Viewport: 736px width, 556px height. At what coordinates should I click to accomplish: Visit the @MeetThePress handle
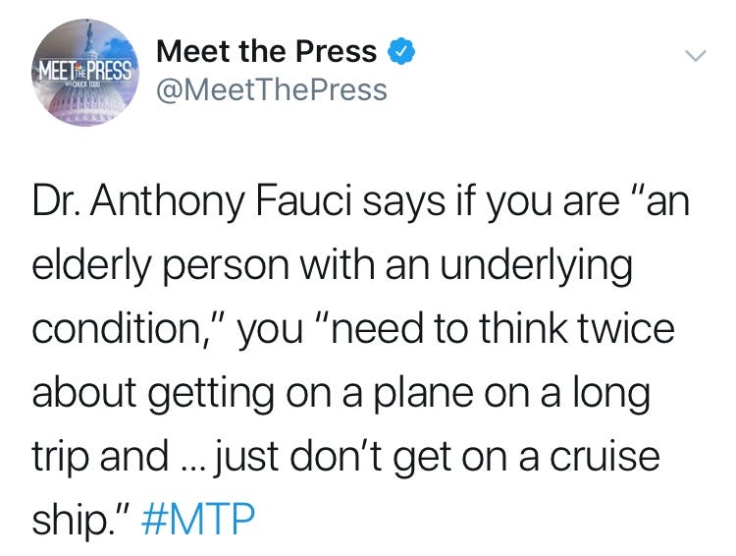pyautogui.click(x=271, y=90)
